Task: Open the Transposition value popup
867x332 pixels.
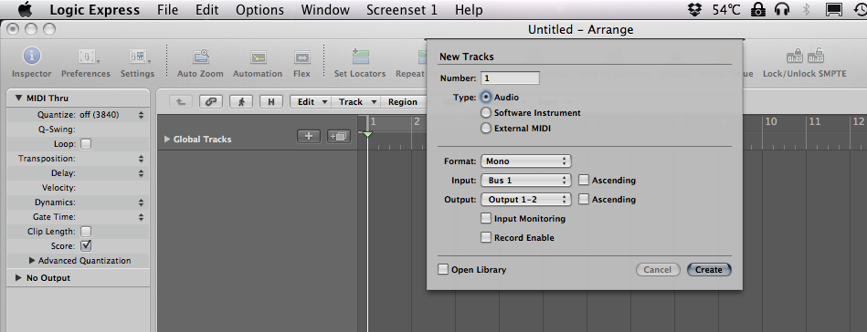Action: click(141, 159)
